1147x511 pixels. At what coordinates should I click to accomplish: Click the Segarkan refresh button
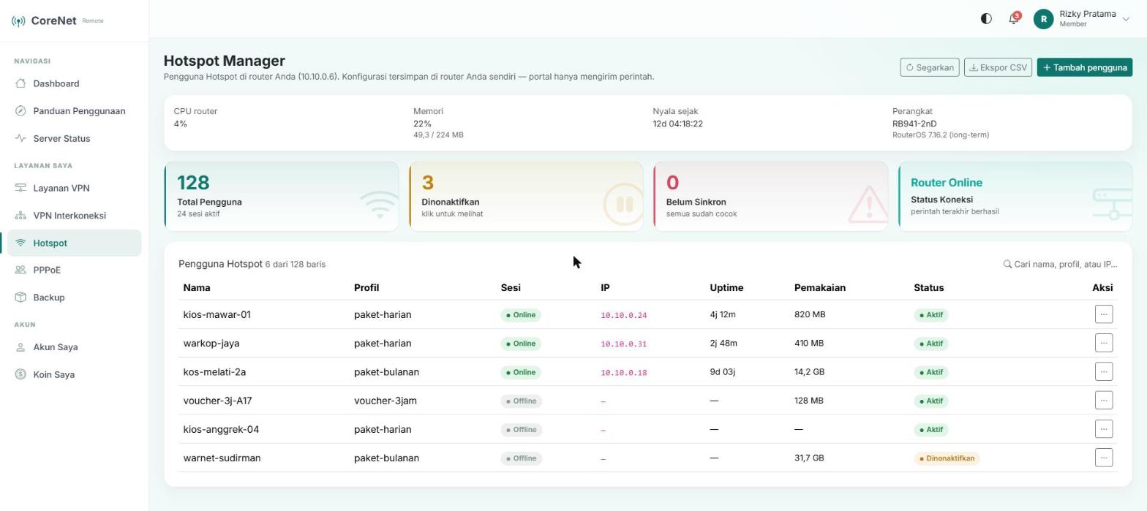coord(930,67)
